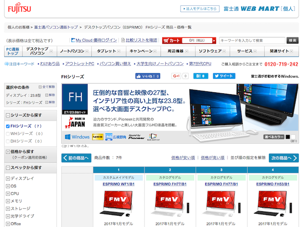Click the FH series badge

(75, 99)
